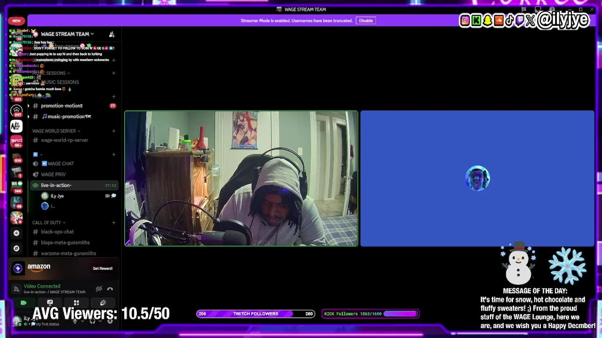
Task: Open the WA server with 144 badge
Action: (16, 187)
